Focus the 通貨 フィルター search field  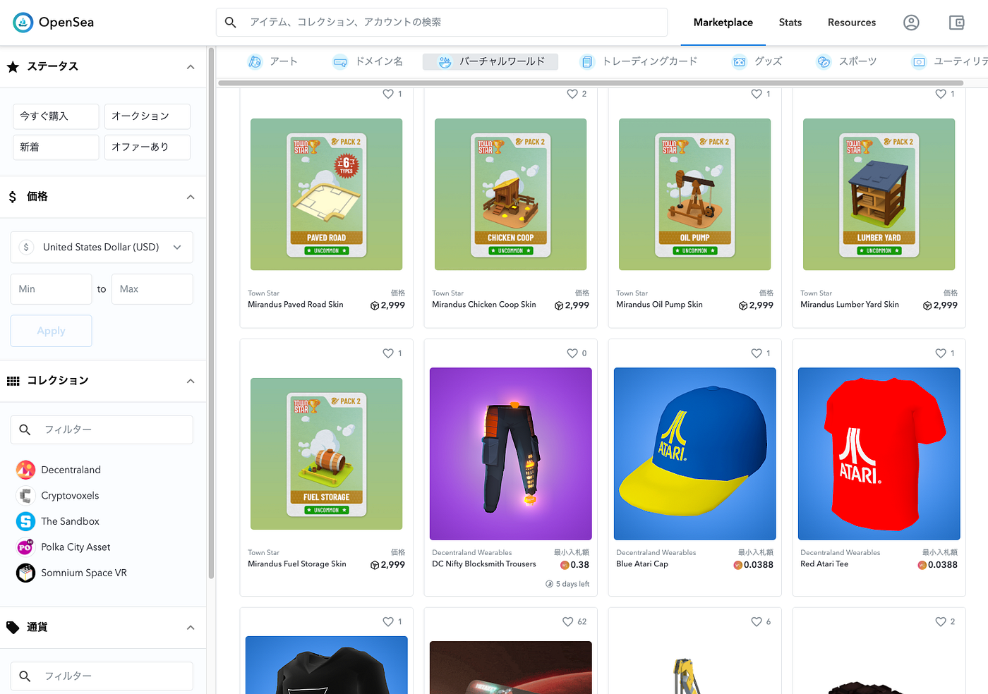coord(102,676)
